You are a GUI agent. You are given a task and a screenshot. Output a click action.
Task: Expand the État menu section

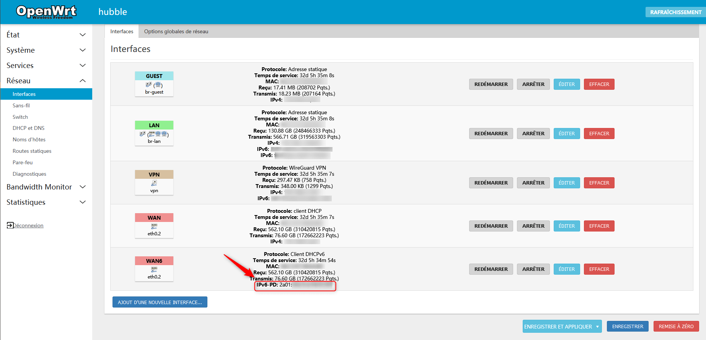[x=82, y=35]
